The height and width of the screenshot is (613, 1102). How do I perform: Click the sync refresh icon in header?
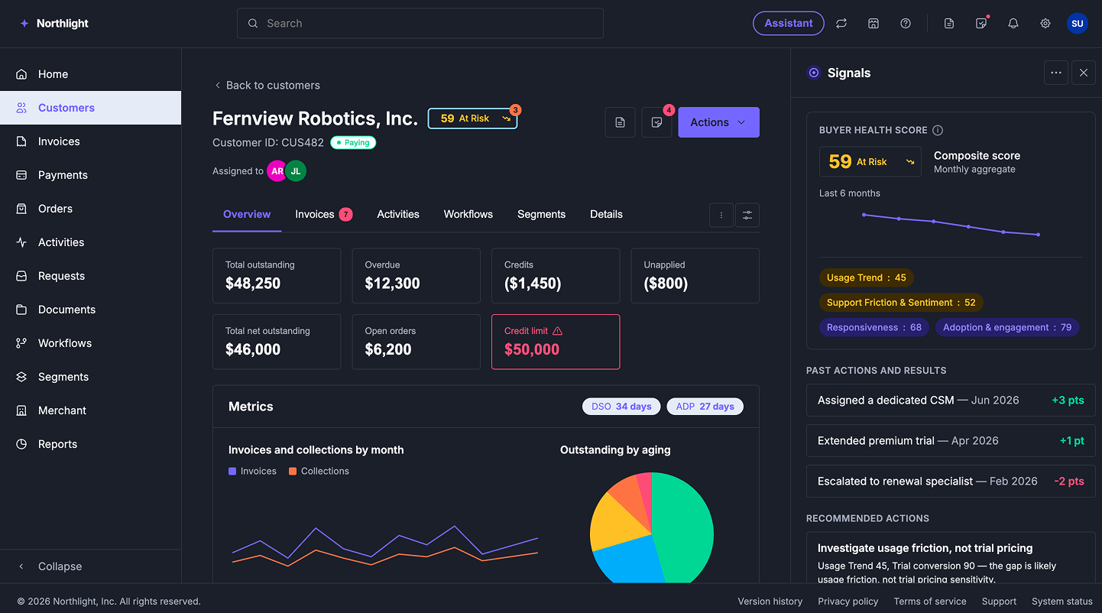(841, 24)
